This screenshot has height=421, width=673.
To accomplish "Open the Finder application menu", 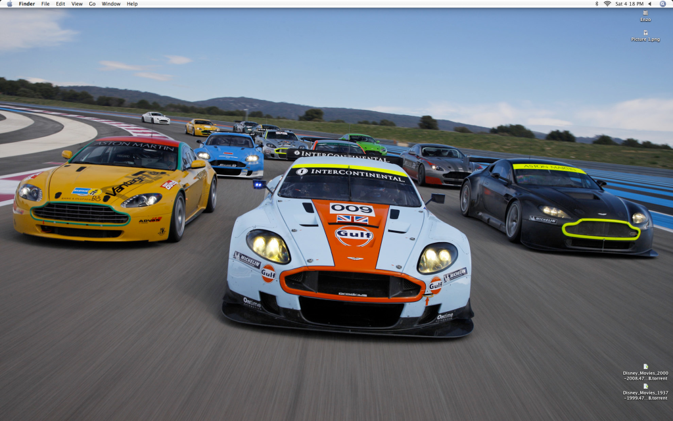I will click(x=27, y=4).
